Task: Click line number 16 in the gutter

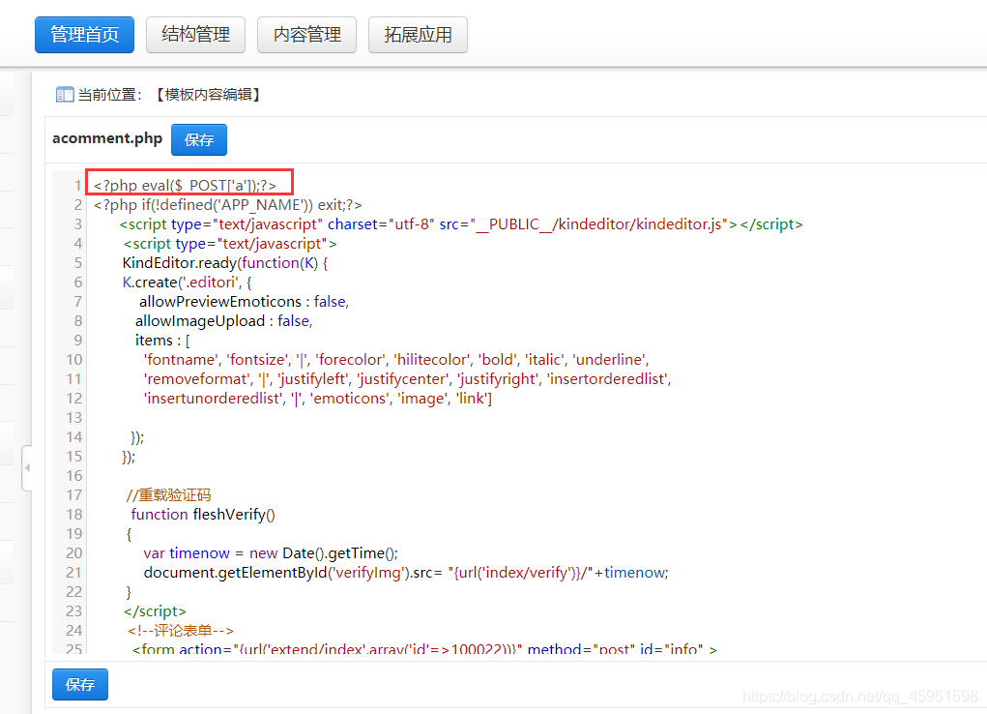Action: (x=74, y=476)
